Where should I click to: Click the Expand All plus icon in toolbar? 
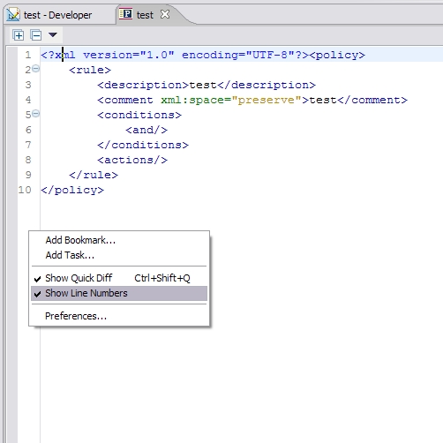tap(19, 35)
